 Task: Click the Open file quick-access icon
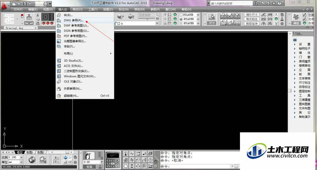click(x=19, y=3)
